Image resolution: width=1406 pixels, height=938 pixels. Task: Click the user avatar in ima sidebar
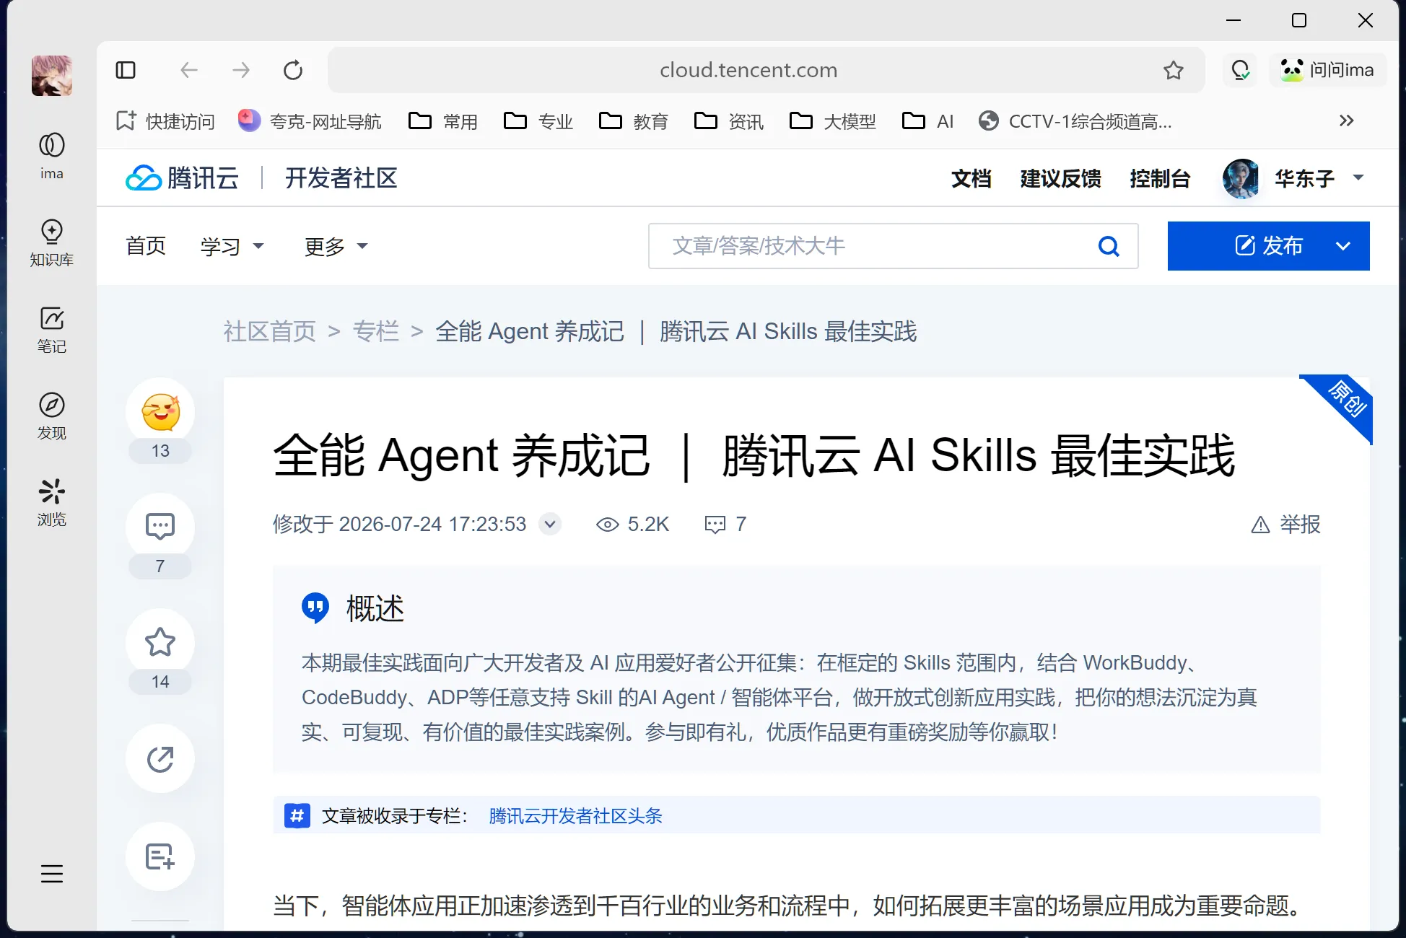52,76
